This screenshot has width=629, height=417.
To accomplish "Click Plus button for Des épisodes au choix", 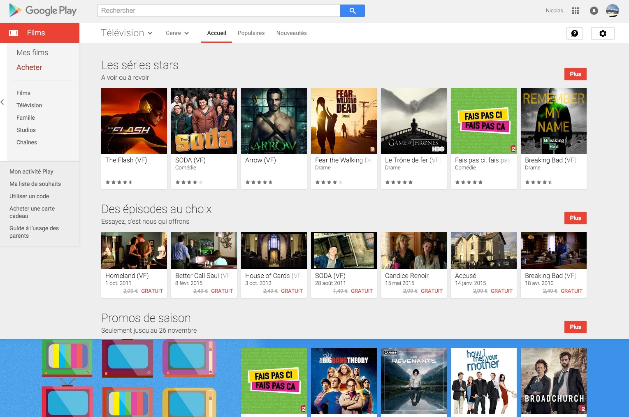I will [576, 218].
